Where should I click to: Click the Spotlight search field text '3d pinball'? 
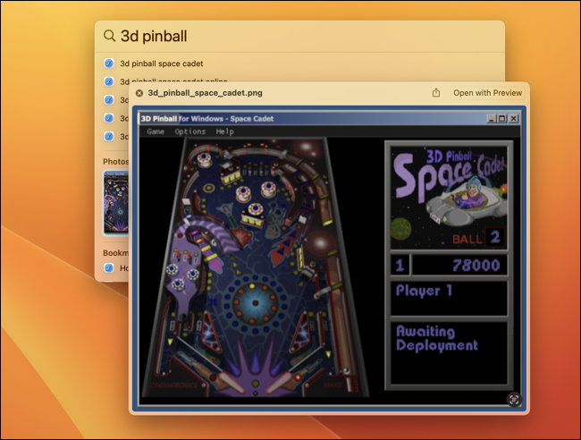(x=154, y=36)
